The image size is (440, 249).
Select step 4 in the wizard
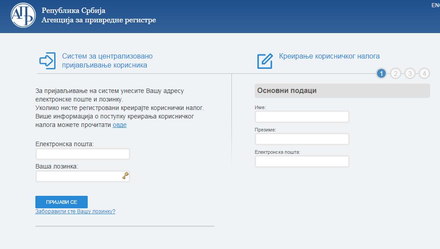[424, 73]
